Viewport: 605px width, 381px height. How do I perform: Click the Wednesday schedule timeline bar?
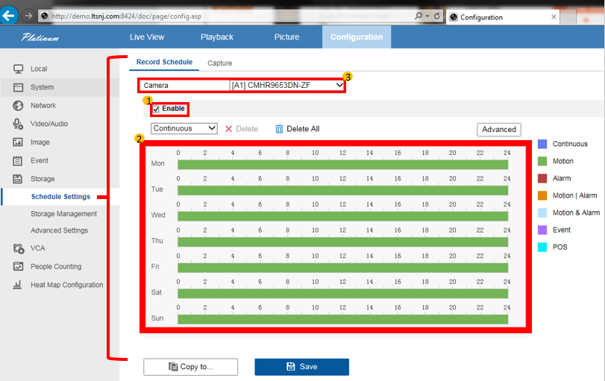click(342, 215)
